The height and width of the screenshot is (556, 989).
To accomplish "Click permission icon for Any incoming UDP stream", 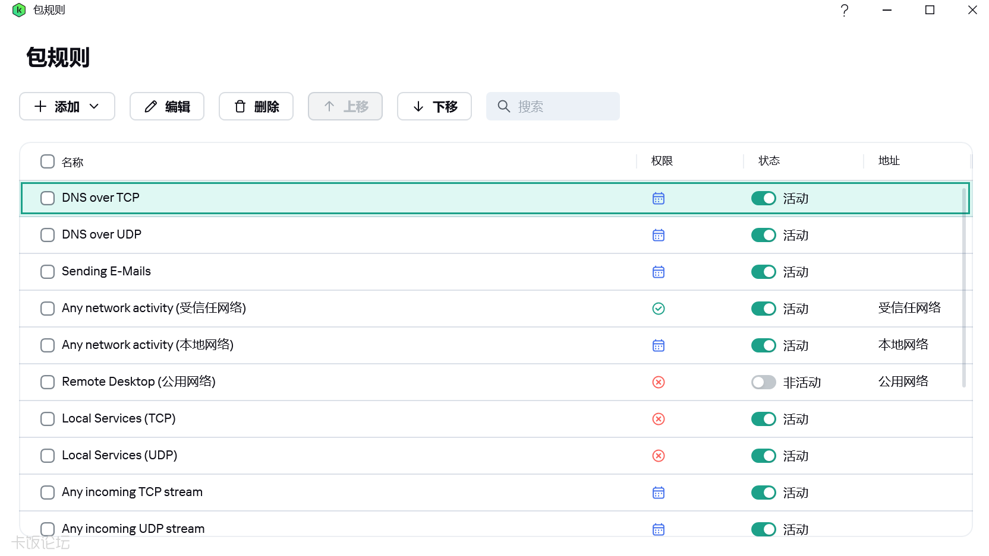I will [x=659, y=529].
